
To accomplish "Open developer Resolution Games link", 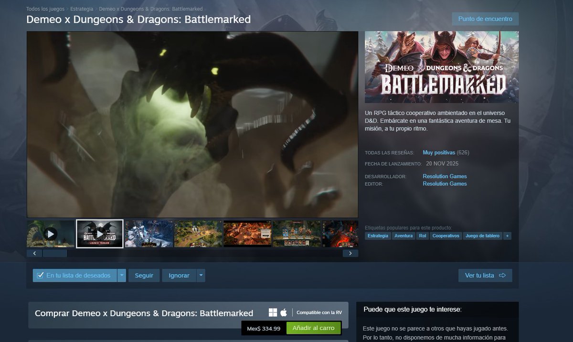I will 445,176.
